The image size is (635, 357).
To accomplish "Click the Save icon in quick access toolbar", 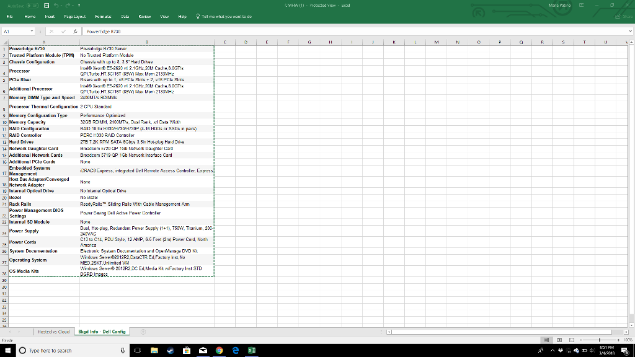I will tap(47, 6).
